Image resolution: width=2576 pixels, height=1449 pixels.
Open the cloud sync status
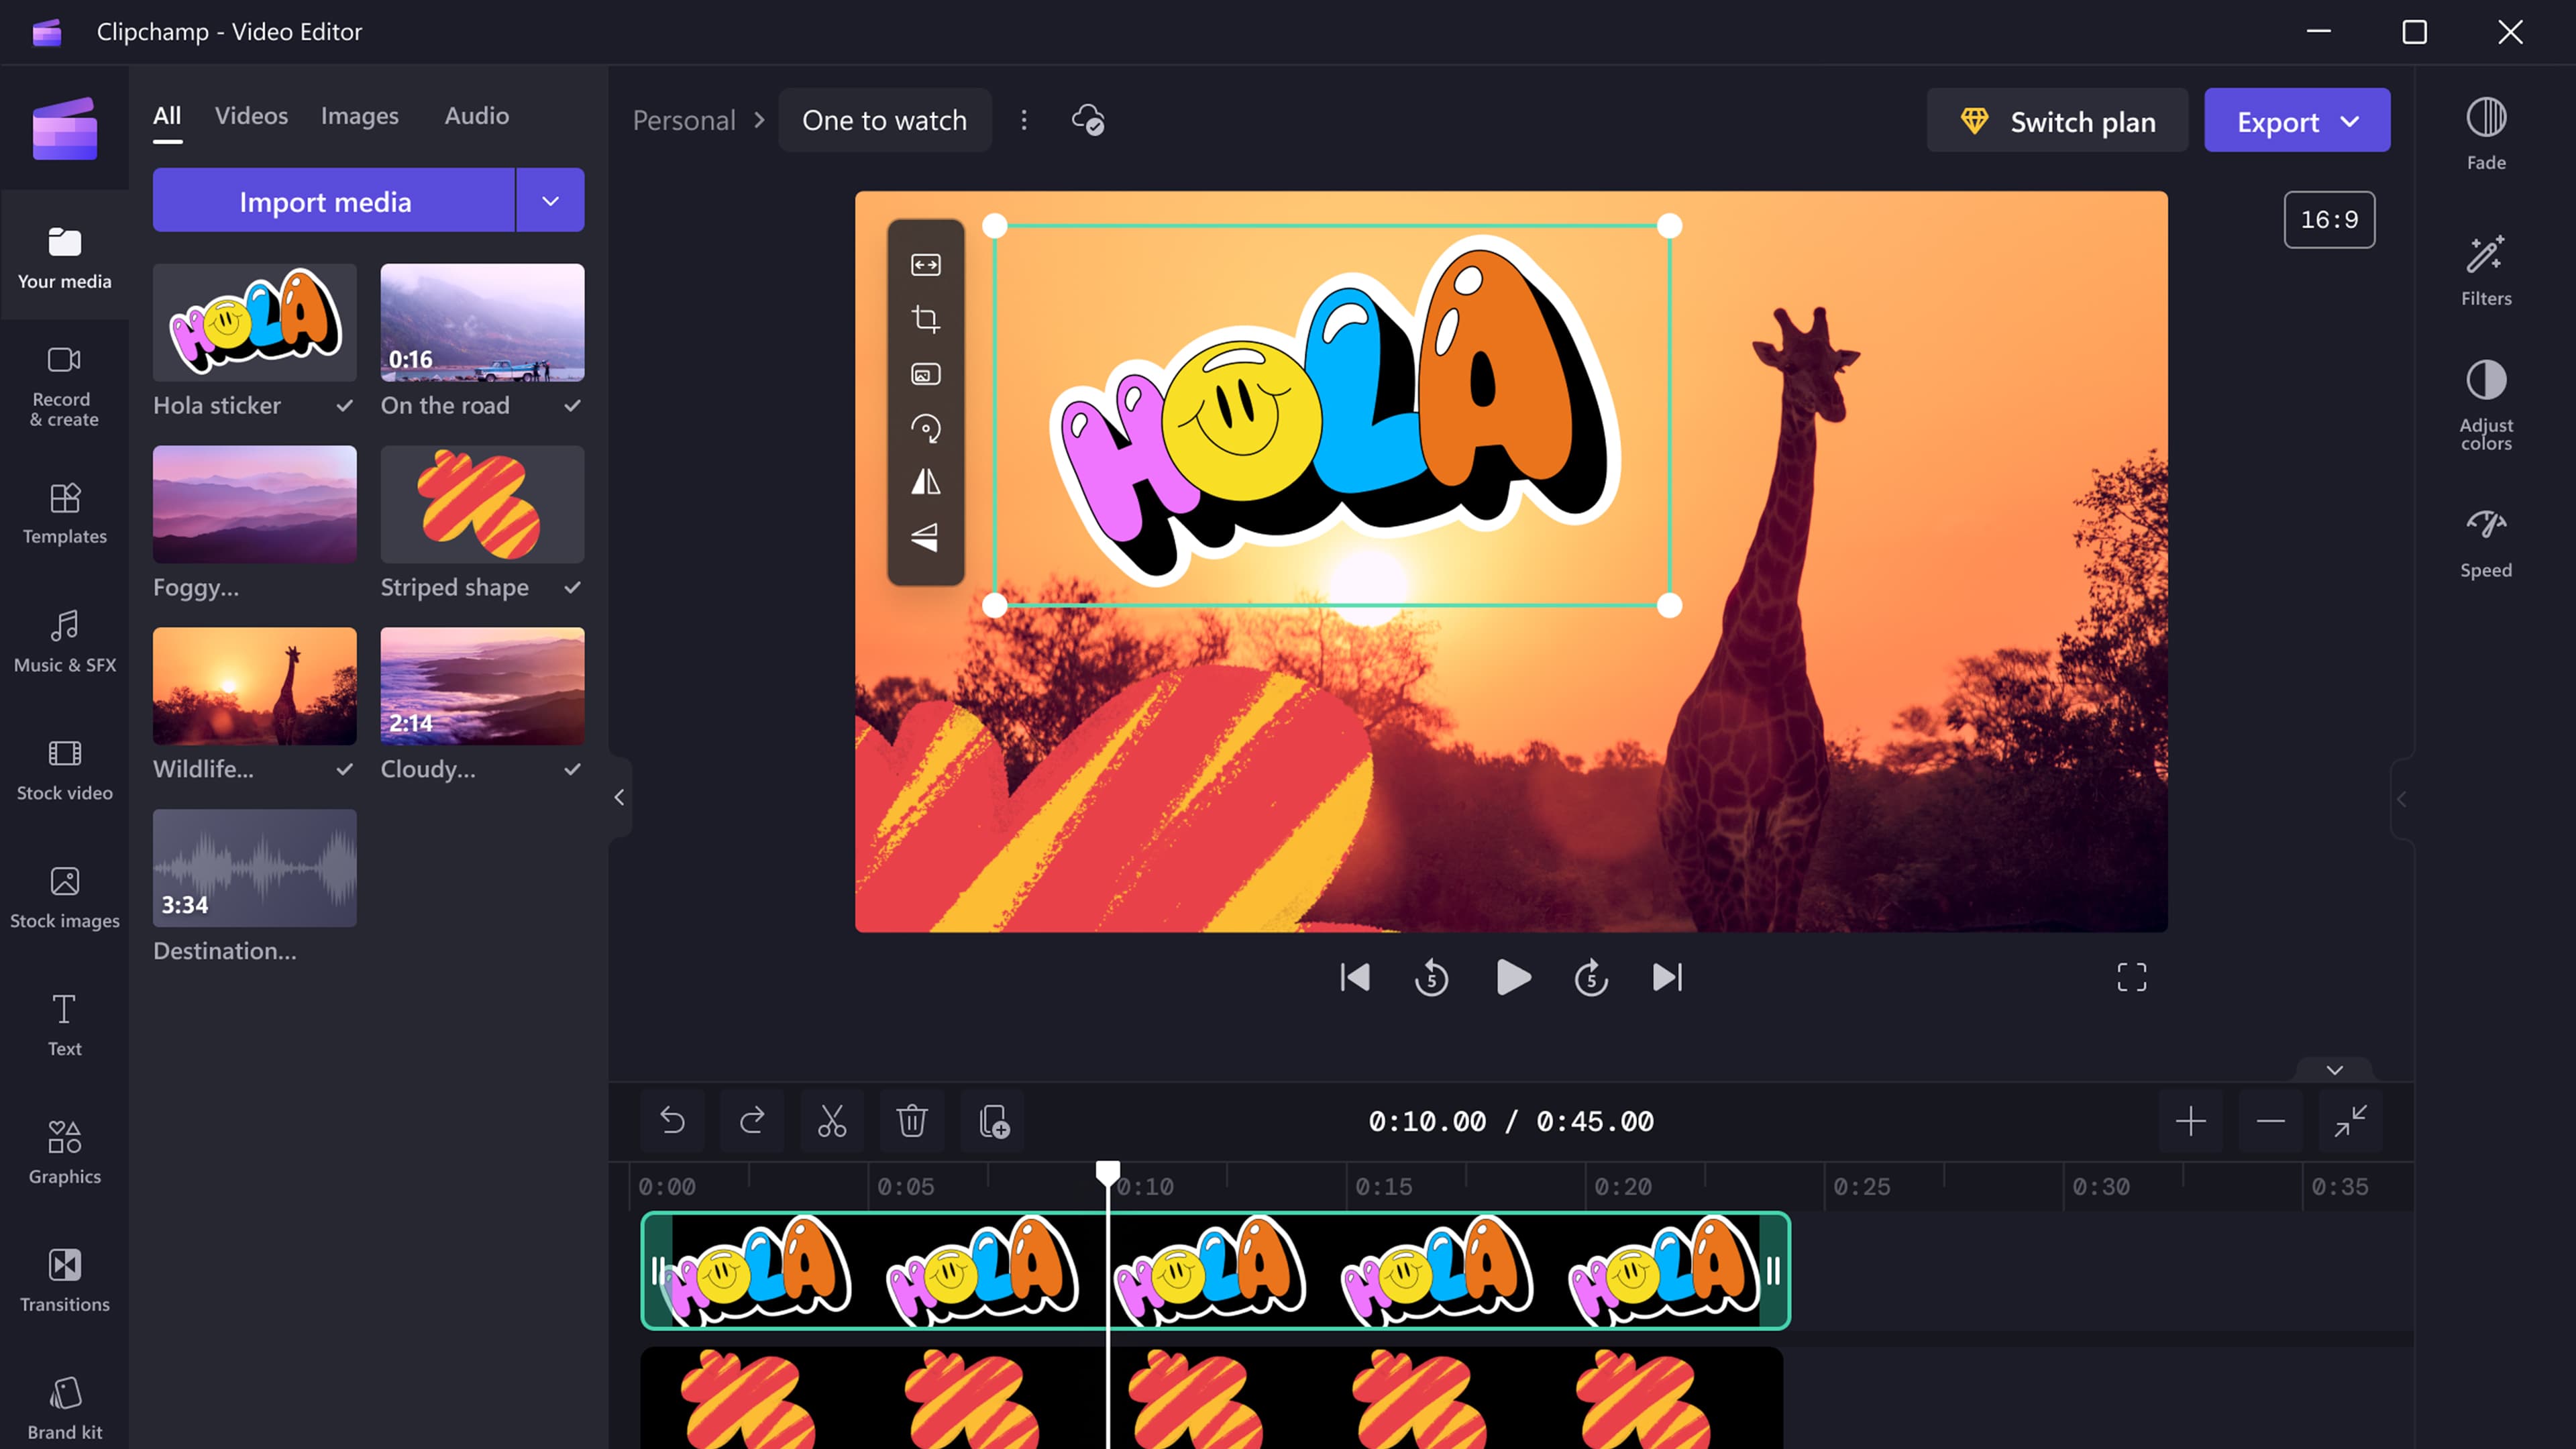coord(1088,120)
